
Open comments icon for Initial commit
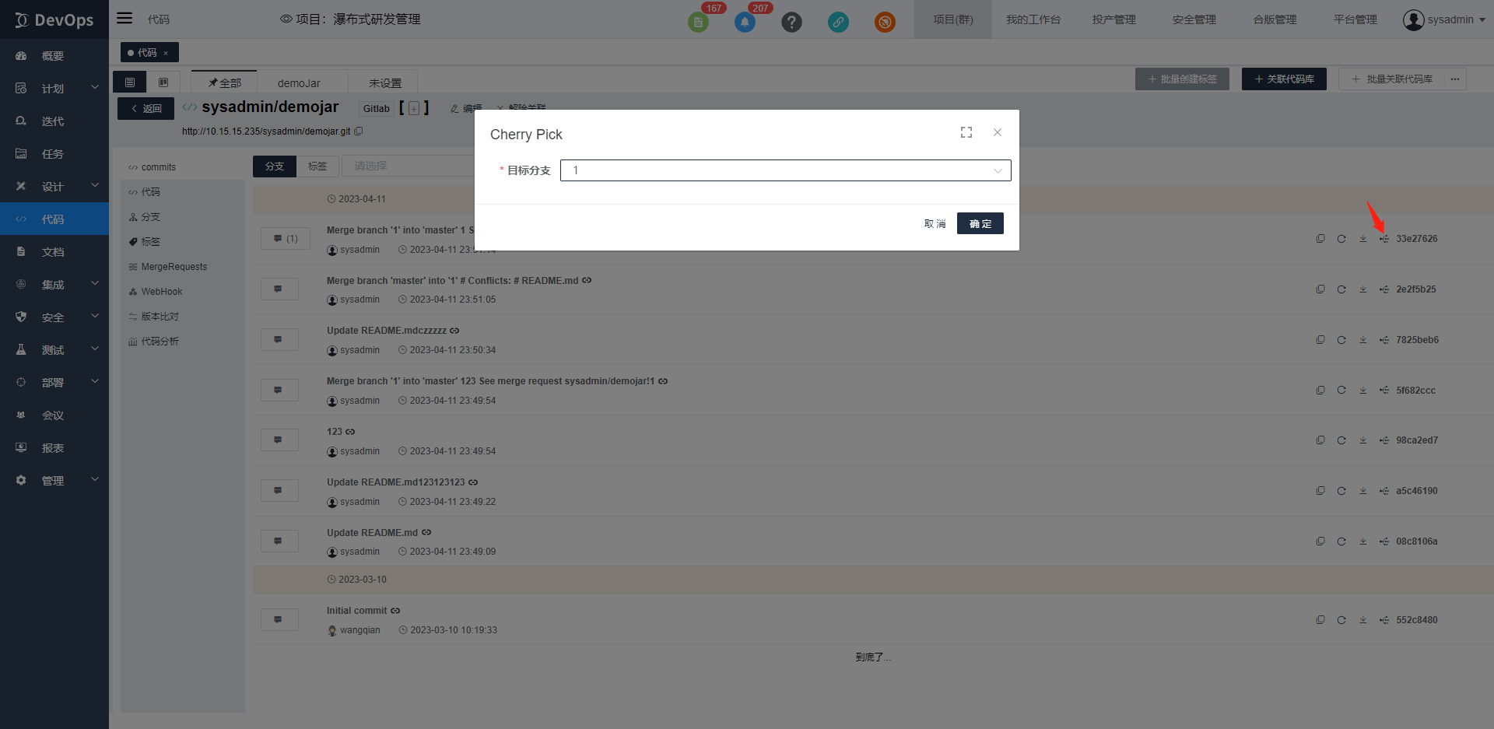[279, 620]
